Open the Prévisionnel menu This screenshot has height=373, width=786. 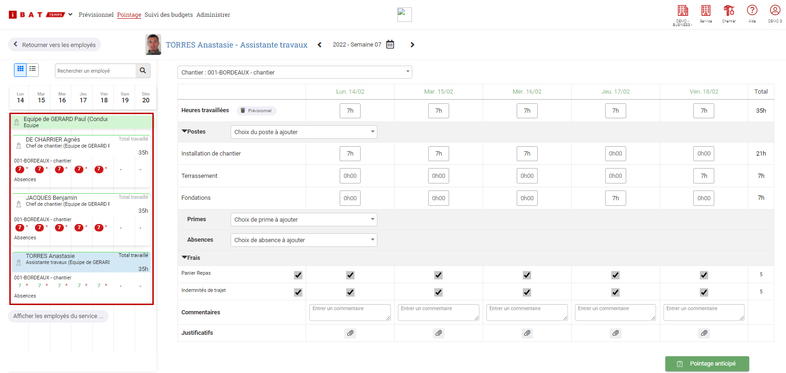[x=96, y=14]
